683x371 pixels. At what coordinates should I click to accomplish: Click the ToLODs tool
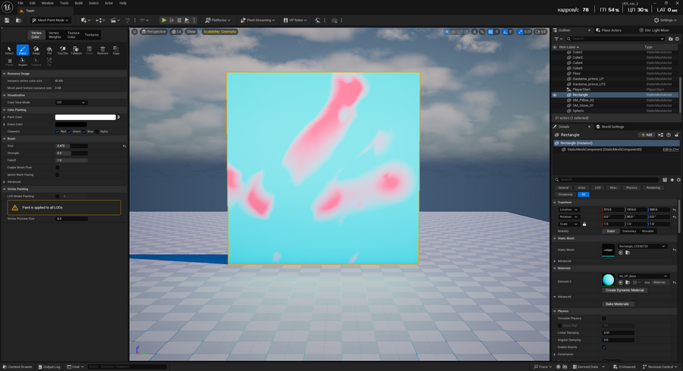click(63, 50)
